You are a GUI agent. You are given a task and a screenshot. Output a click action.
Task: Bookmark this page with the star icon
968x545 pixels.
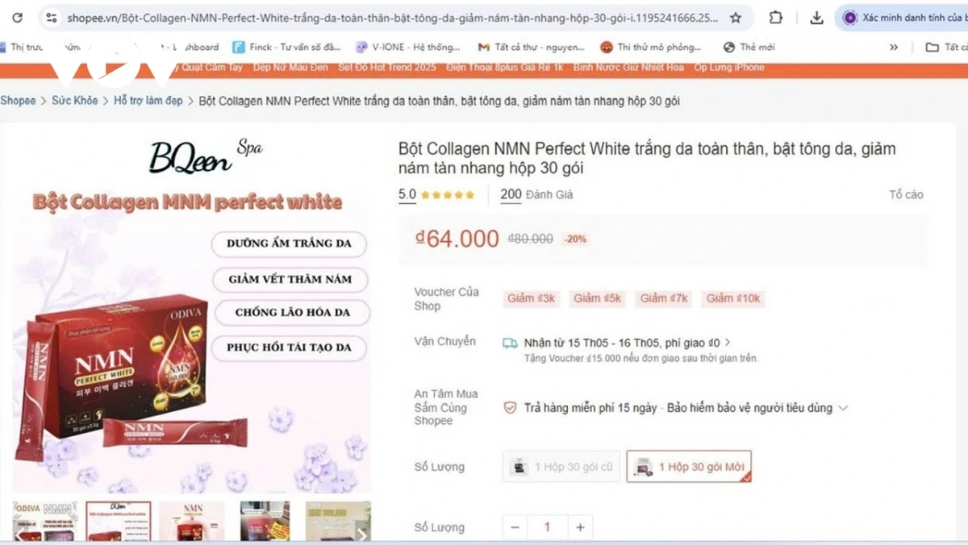point(735,18)
